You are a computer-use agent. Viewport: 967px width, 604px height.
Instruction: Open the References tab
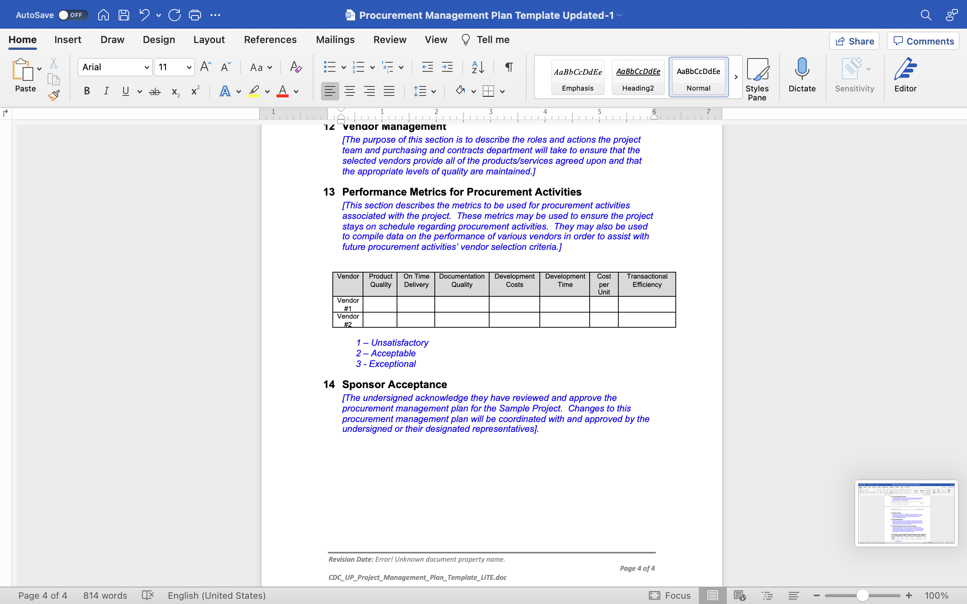[270, 40]
